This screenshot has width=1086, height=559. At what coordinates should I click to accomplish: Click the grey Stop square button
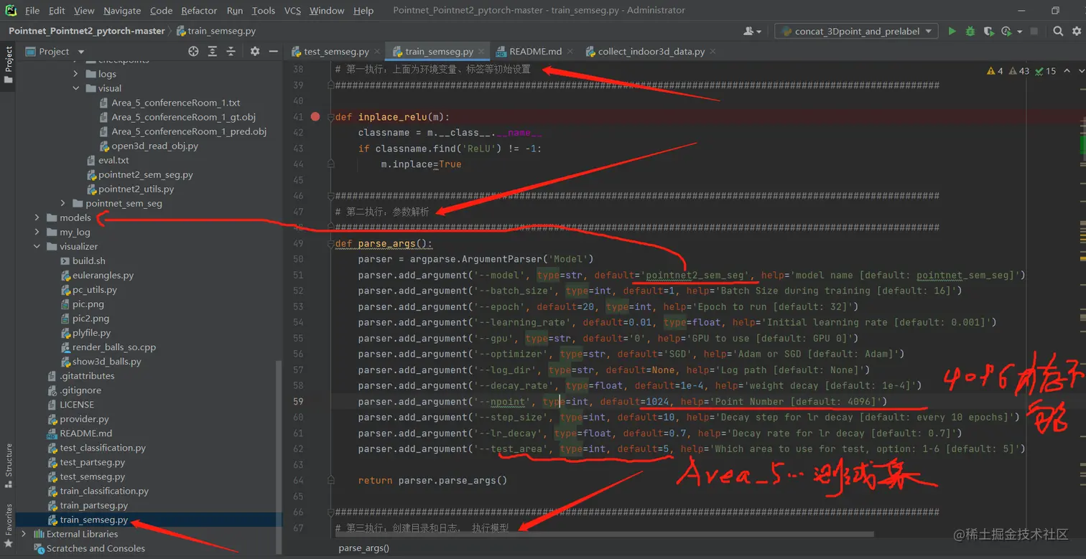1034,32
